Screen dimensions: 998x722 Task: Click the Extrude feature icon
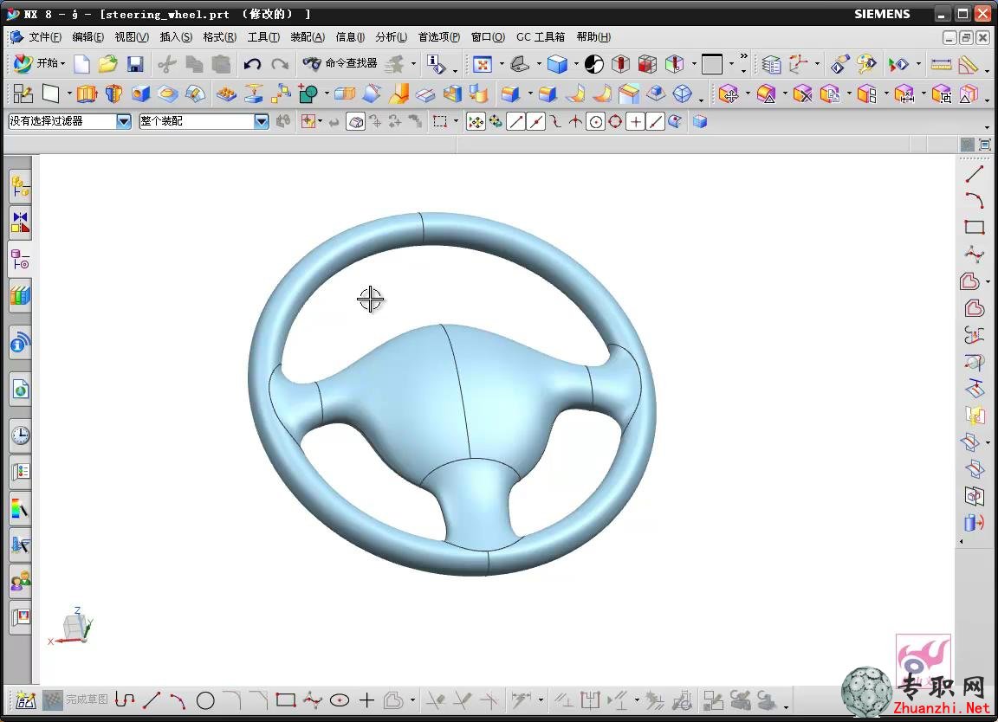(87, 94)
